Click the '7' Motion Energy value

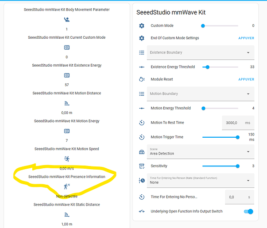[x=67, y=140]
